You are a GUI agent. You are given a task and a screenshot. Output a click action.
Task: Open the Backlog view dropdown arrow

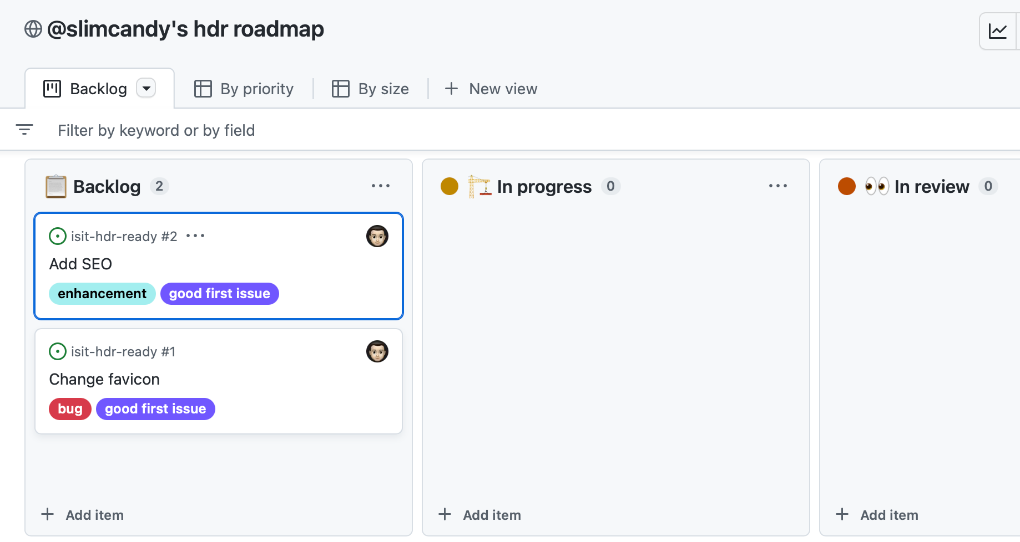point(146,88)
